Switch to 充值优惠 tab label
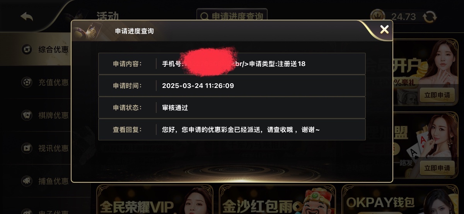 coord(53,82)
